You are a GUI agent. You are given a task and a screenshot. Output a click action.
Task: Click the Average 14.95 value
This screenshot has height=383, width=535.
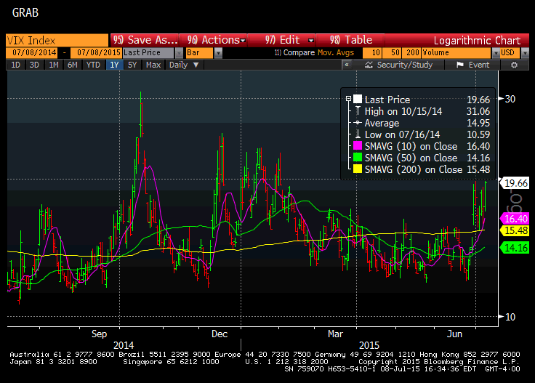478,123
